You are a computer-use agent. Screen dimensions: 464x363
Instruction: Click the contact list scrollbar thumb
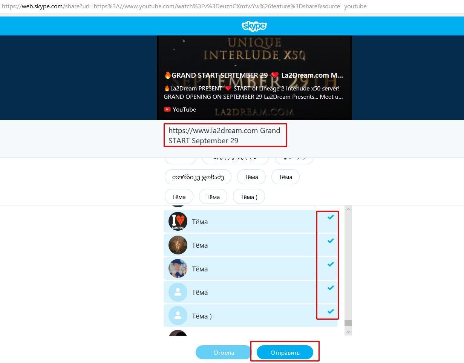[348, 323]
